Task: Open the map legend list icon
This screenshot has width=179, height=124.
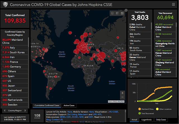Action: [117, 13]
